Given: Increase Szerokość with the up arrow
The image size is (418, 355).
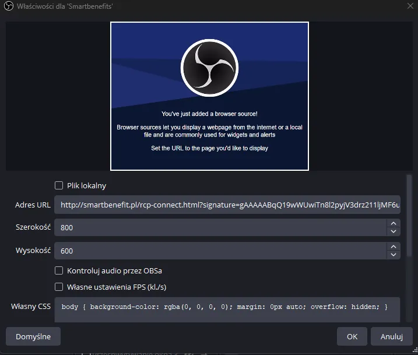Looking at the screenshot, I should (x=393, y=223).
